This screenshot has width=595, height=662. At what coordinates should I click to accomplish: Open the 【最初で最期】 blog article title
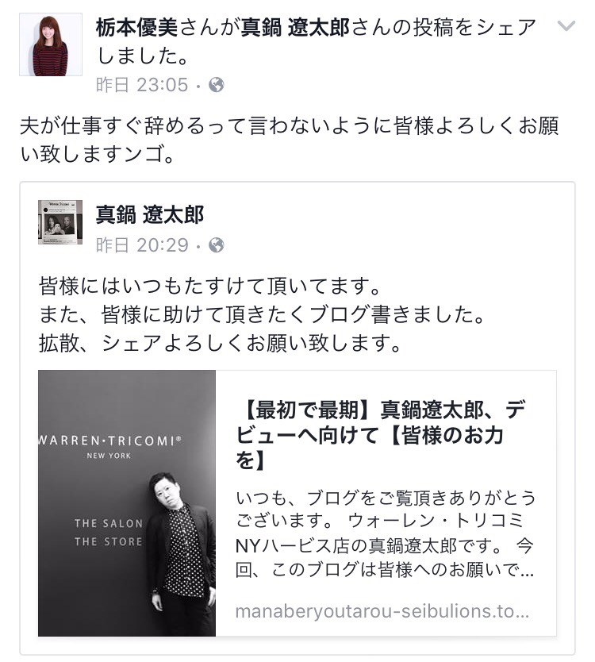pos(381,435)
